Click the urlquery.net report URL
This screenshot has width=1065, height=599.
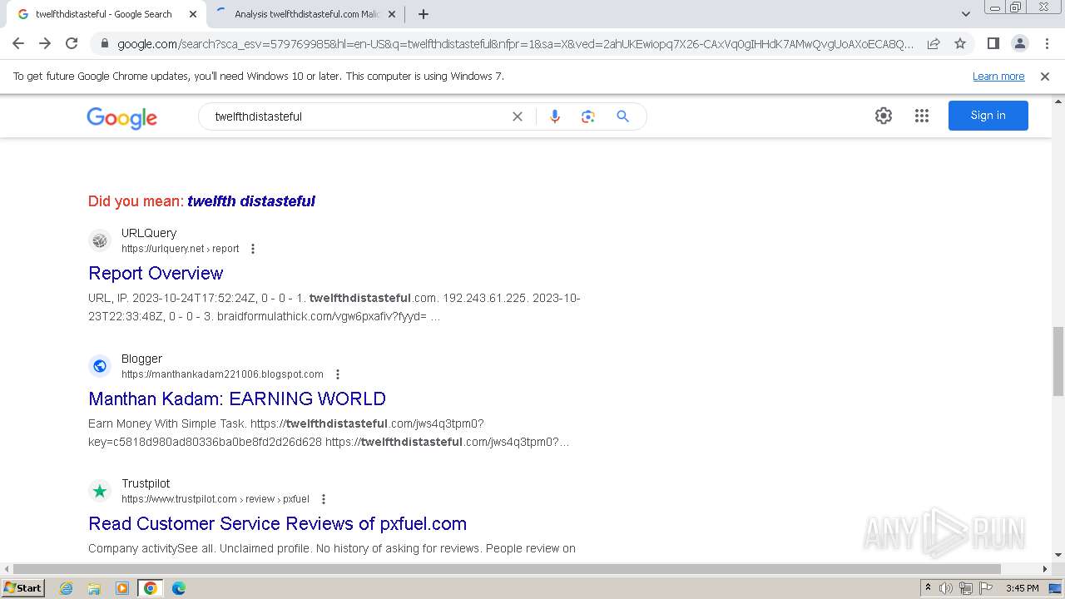point(180,249)
